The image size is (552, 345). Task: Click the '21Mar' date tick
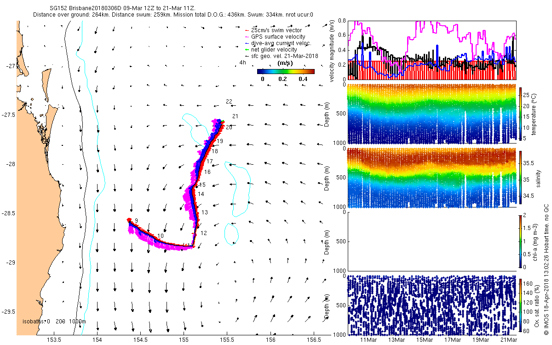509,340
